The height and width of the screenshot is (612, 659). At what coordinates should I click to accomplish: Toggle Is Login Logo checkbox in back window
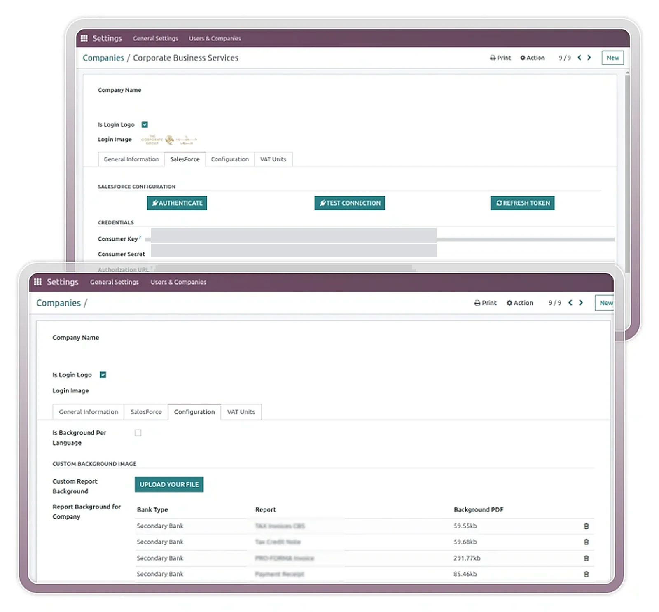(145, 124)
